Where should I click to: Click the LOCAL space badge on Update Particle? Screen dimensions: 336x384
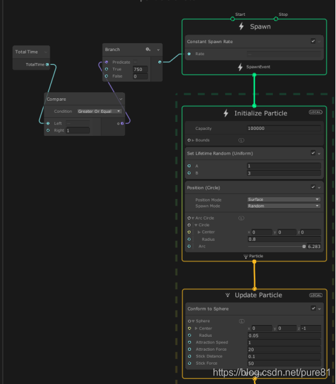point(316,295)
